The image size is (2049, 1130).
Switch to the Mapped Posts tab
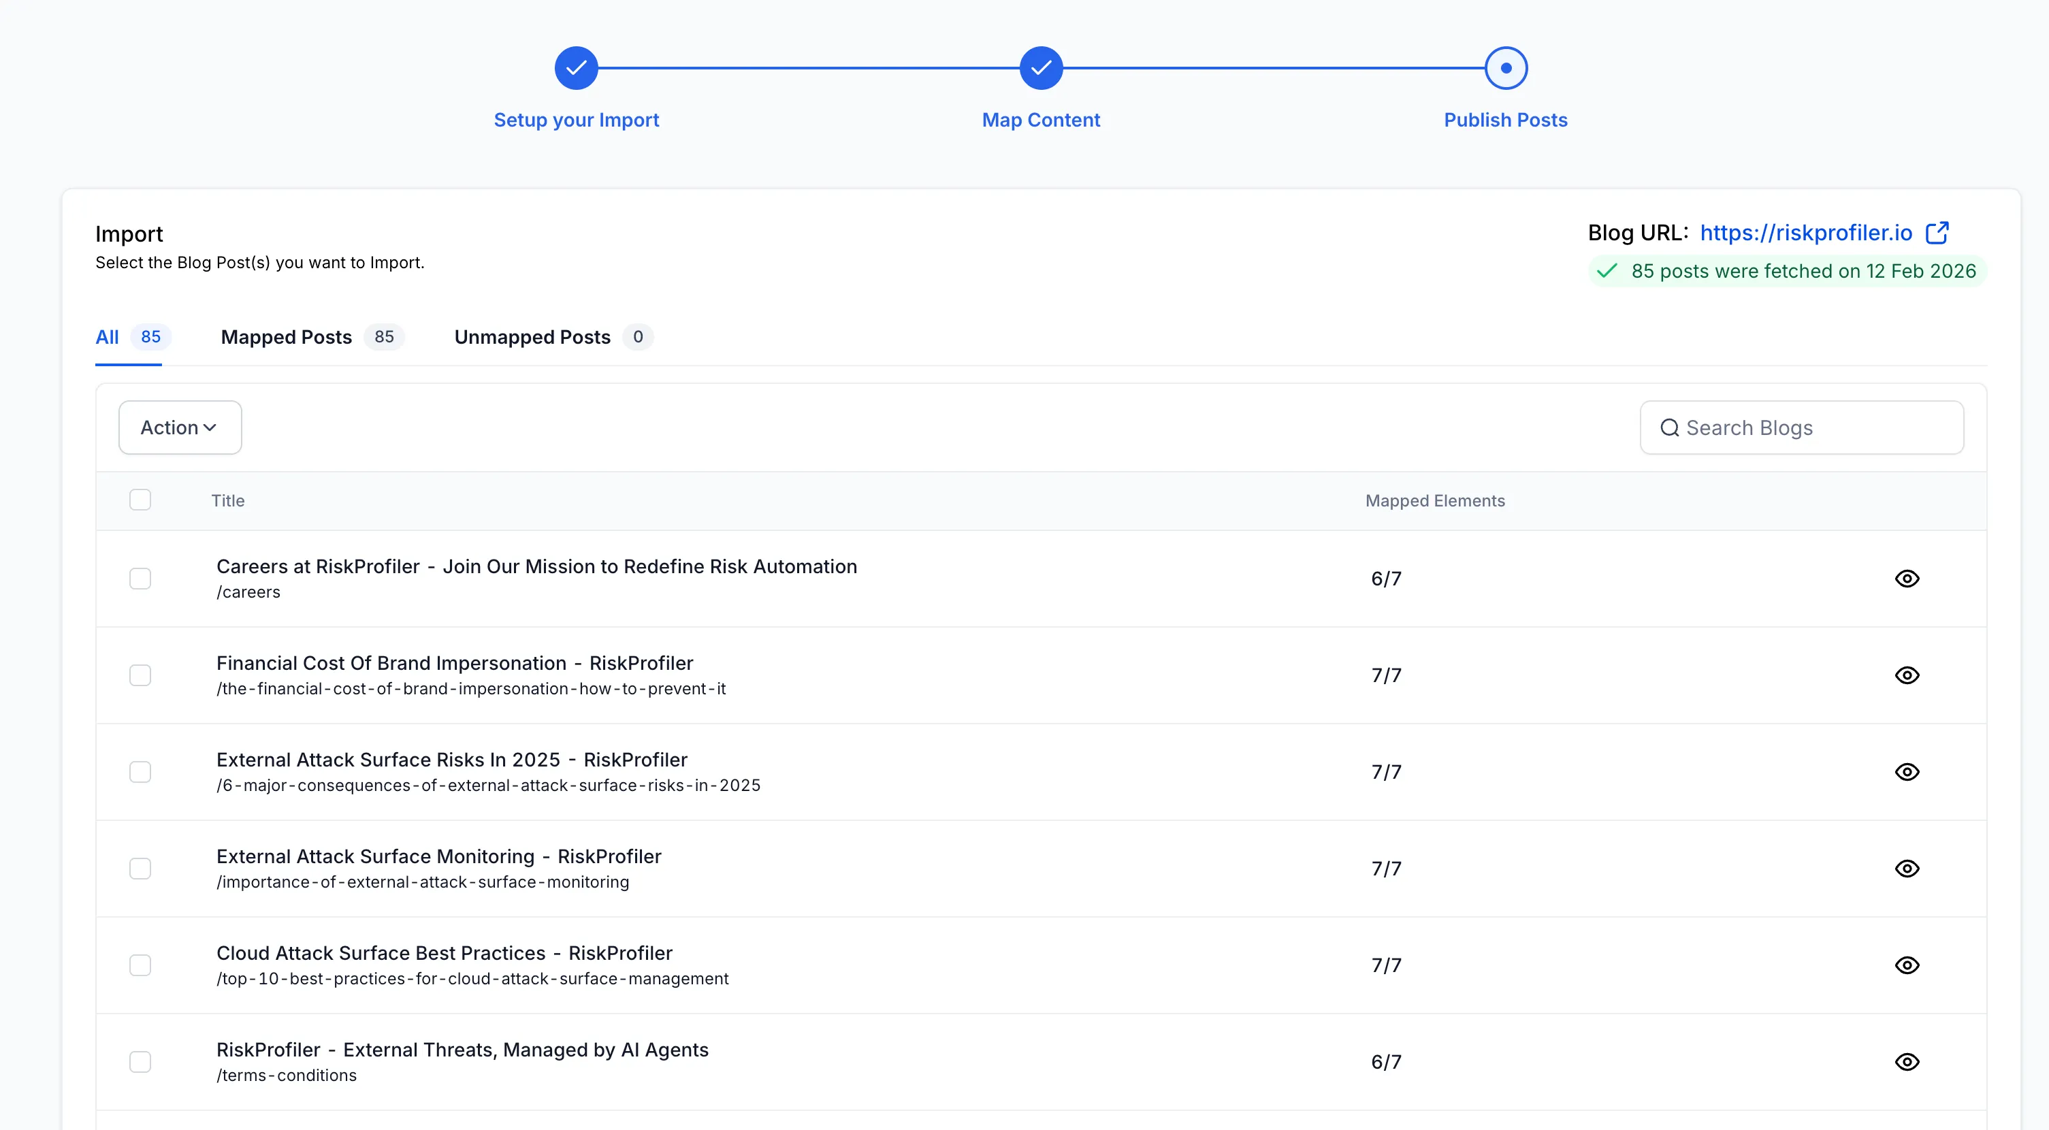(x=287, y=337)
